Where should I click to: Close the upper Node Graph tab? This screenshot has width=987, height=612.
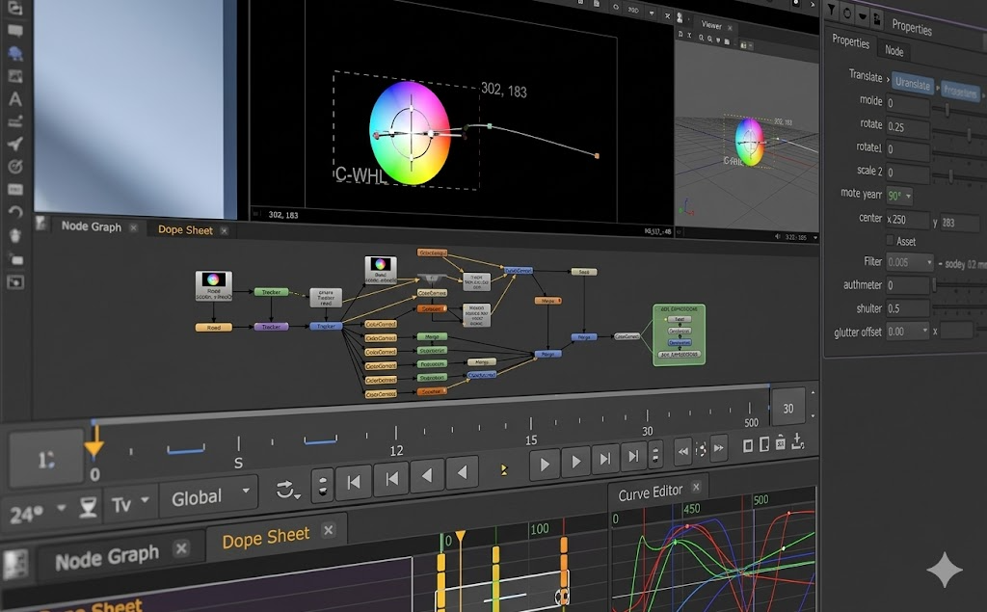(133, 227)
